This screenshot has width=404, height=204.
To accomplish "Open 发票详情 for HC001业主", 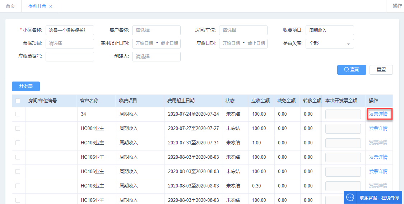I will point(378,128).
